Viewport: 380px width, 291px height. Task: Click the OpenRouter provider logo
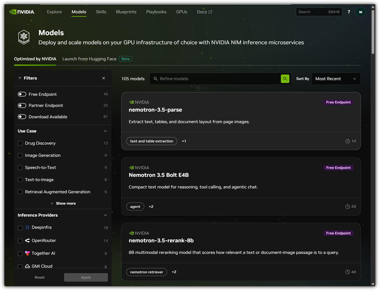pos(28,240)
